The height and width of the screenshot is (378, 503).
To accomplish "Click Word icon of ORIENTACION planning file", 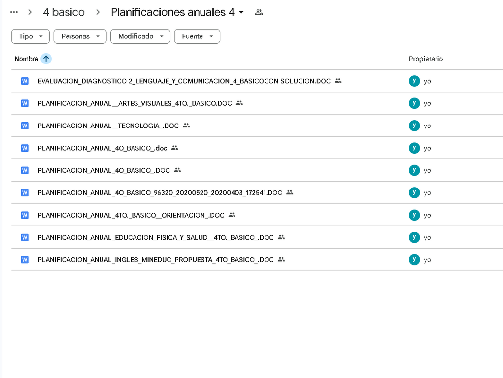I will [25, 215].
